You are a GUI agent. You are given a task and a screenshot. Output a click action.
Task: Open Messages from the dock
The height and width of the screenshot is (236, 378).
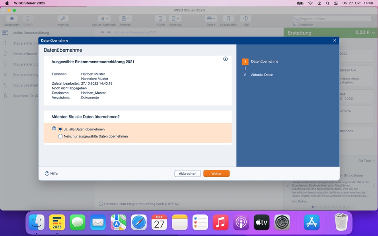click(77, 222)
